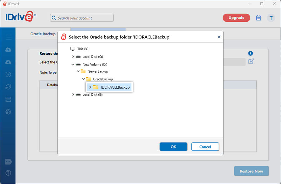Click the New Volume (D:) drive icon
Screen dimensions: 281x184
(78, 65)
